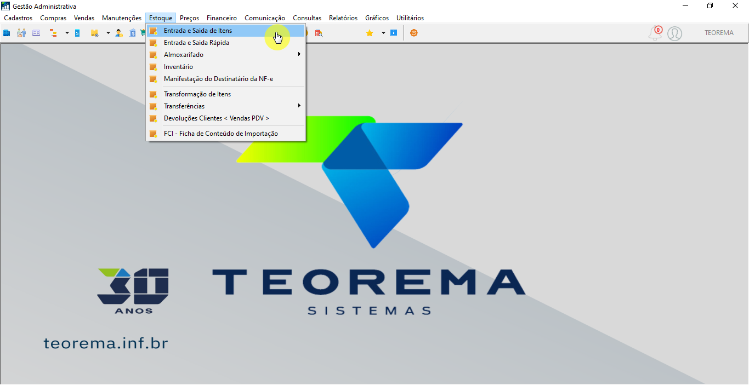Image resolution: width=749 pixels, height=385 pixels.
Task: Click the price tag S toolbar icon
Action: (133, 33)
